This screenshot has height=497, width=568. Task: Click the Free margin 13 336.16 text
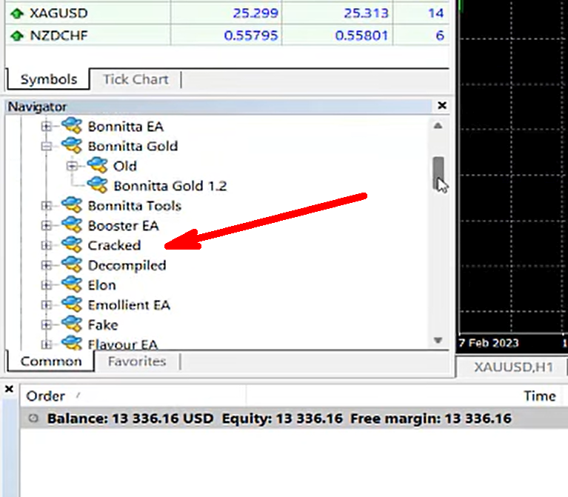point(431,418)
